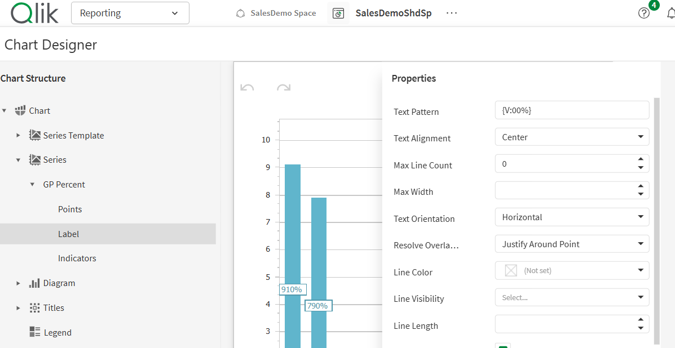Open the help question mark icon
The height and width of the screenshot is (348, 675).
point(644,13)
